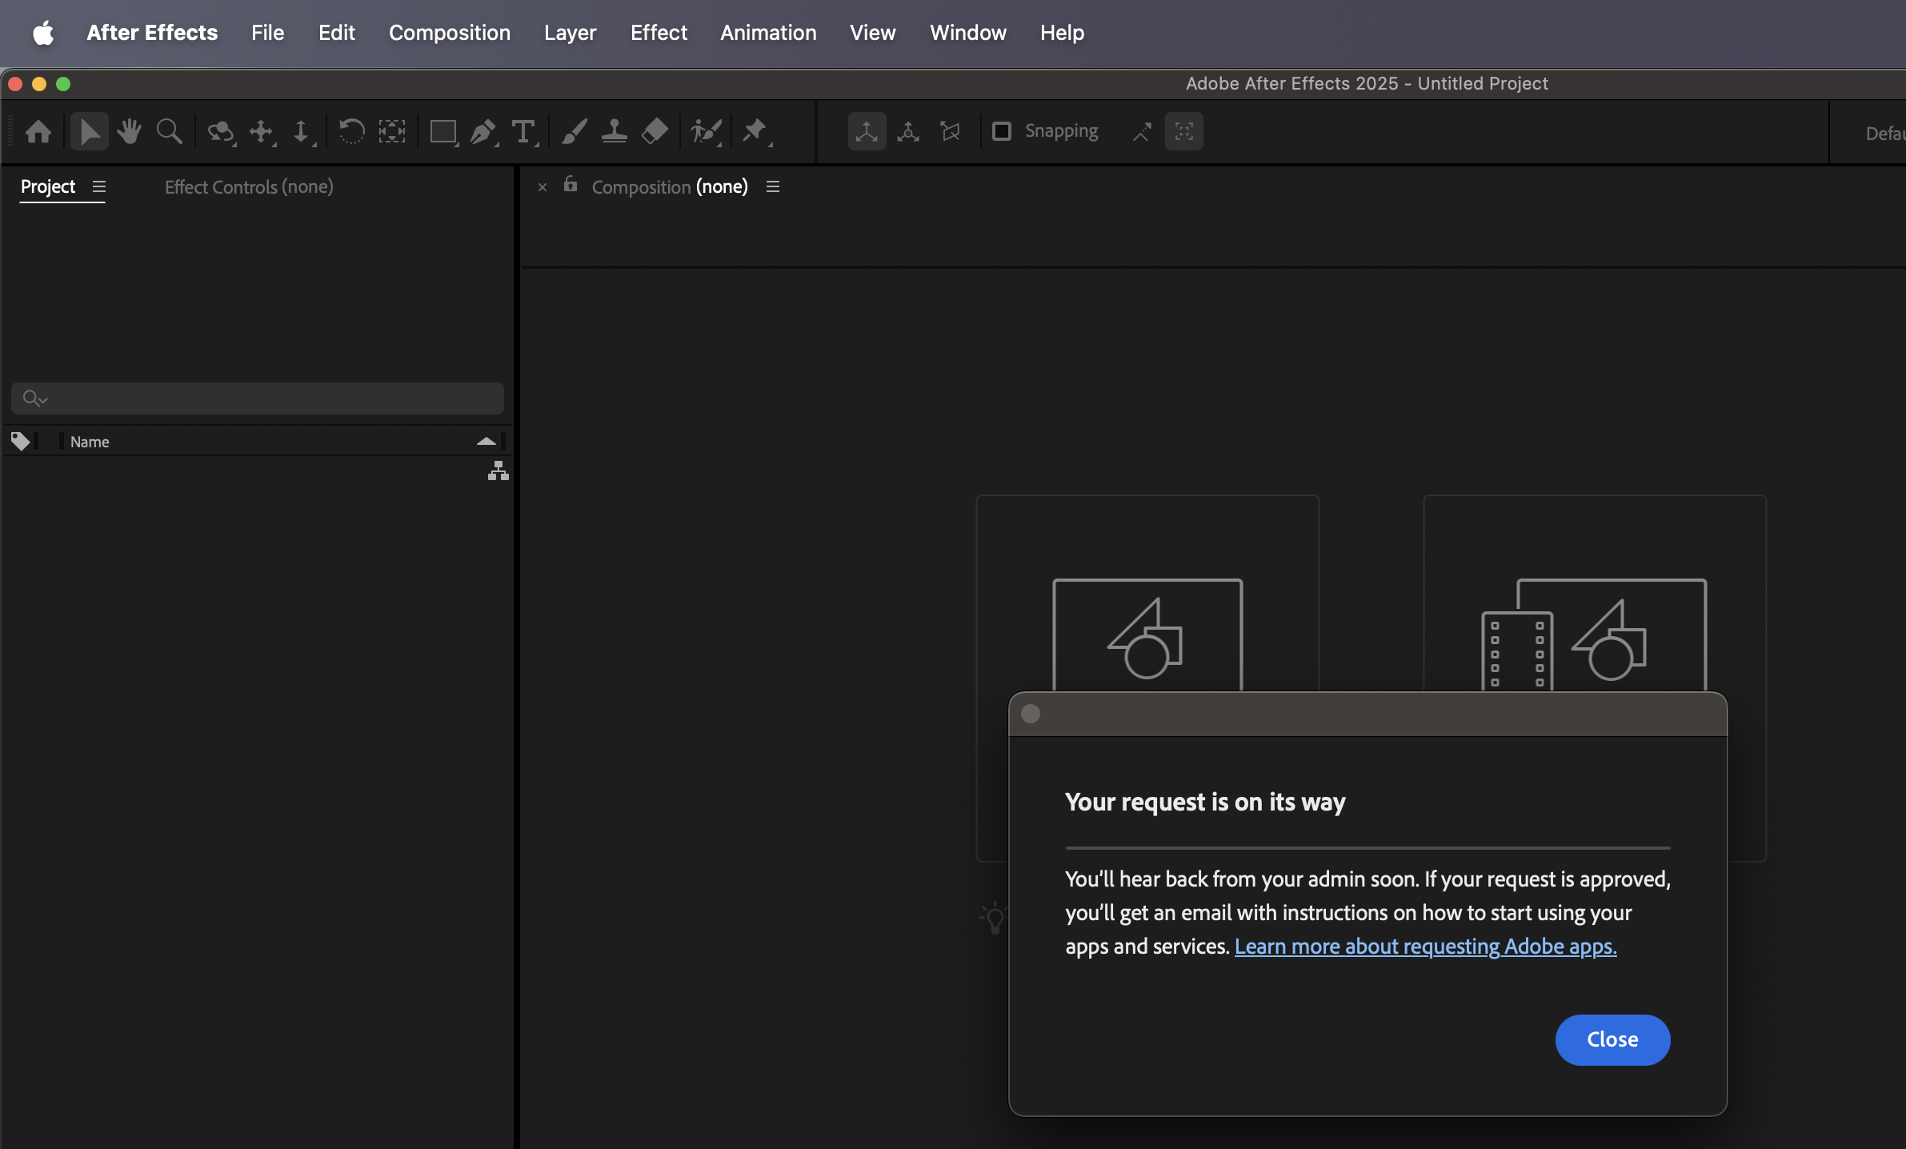Image resolution: width=1906 pixels, height=1149 pixels.
Task: Click the Project panel search field
Action: click(x=258, y=398)
